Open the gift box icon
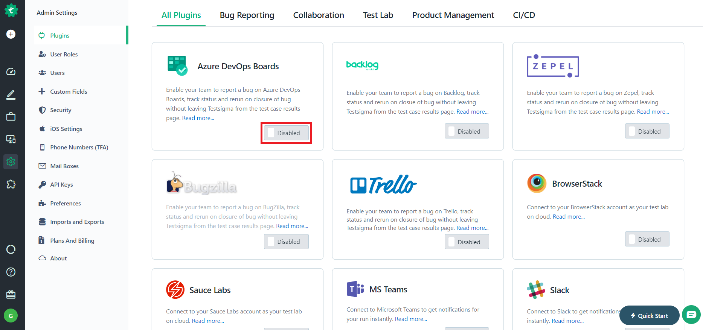 point(11,294)
